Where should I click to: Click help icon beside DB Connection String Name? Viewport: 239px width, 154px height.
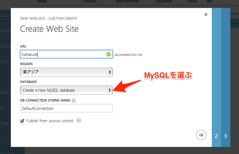click(x=74, y=101)
